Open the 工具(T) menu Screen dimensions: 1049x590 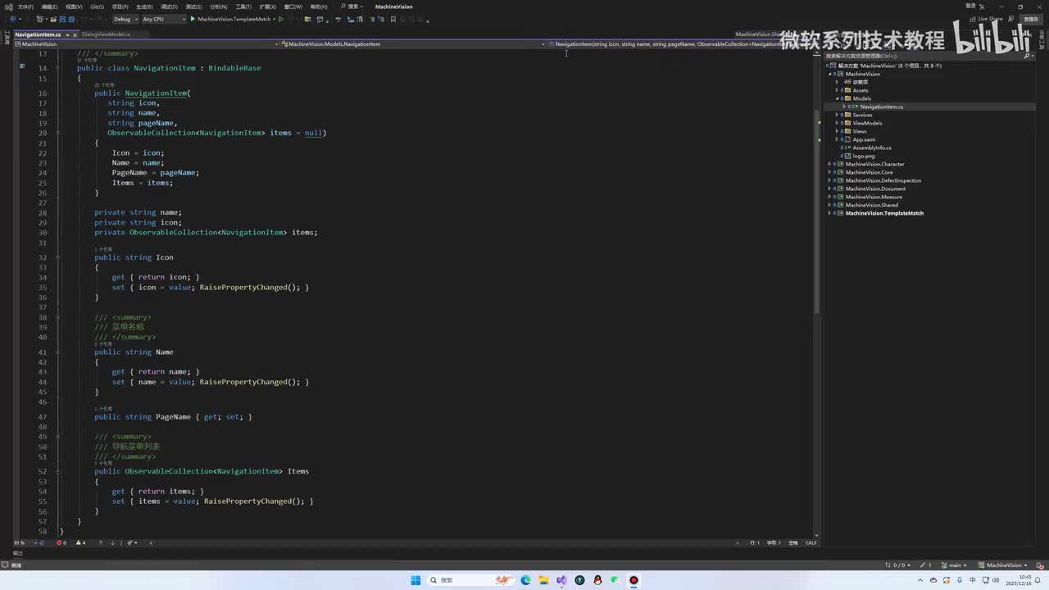(243, 7)
